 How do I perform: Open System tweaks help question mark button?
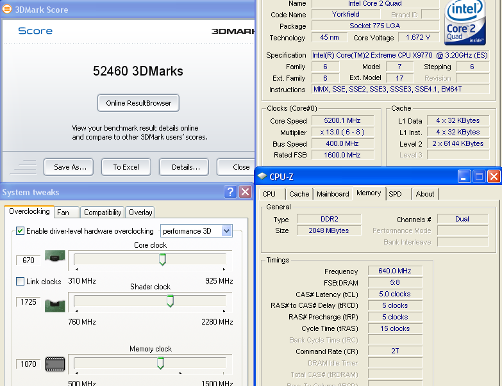[x=230, y=192]
